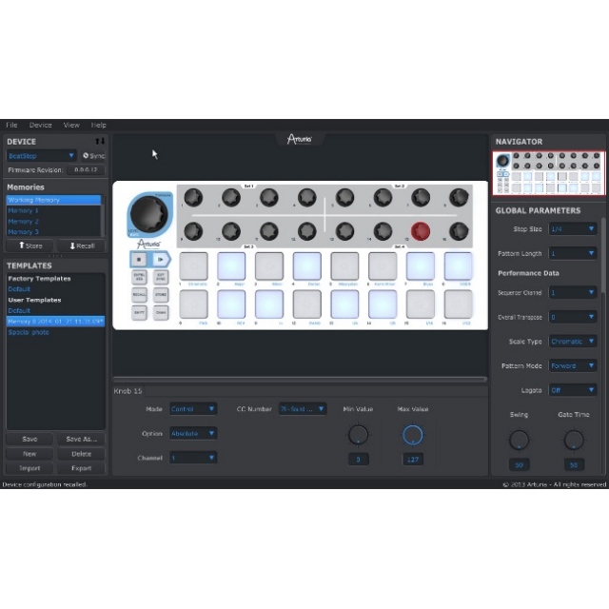Click the Navigator device thumbnail
609x609 pixels.
pos(549,173)
